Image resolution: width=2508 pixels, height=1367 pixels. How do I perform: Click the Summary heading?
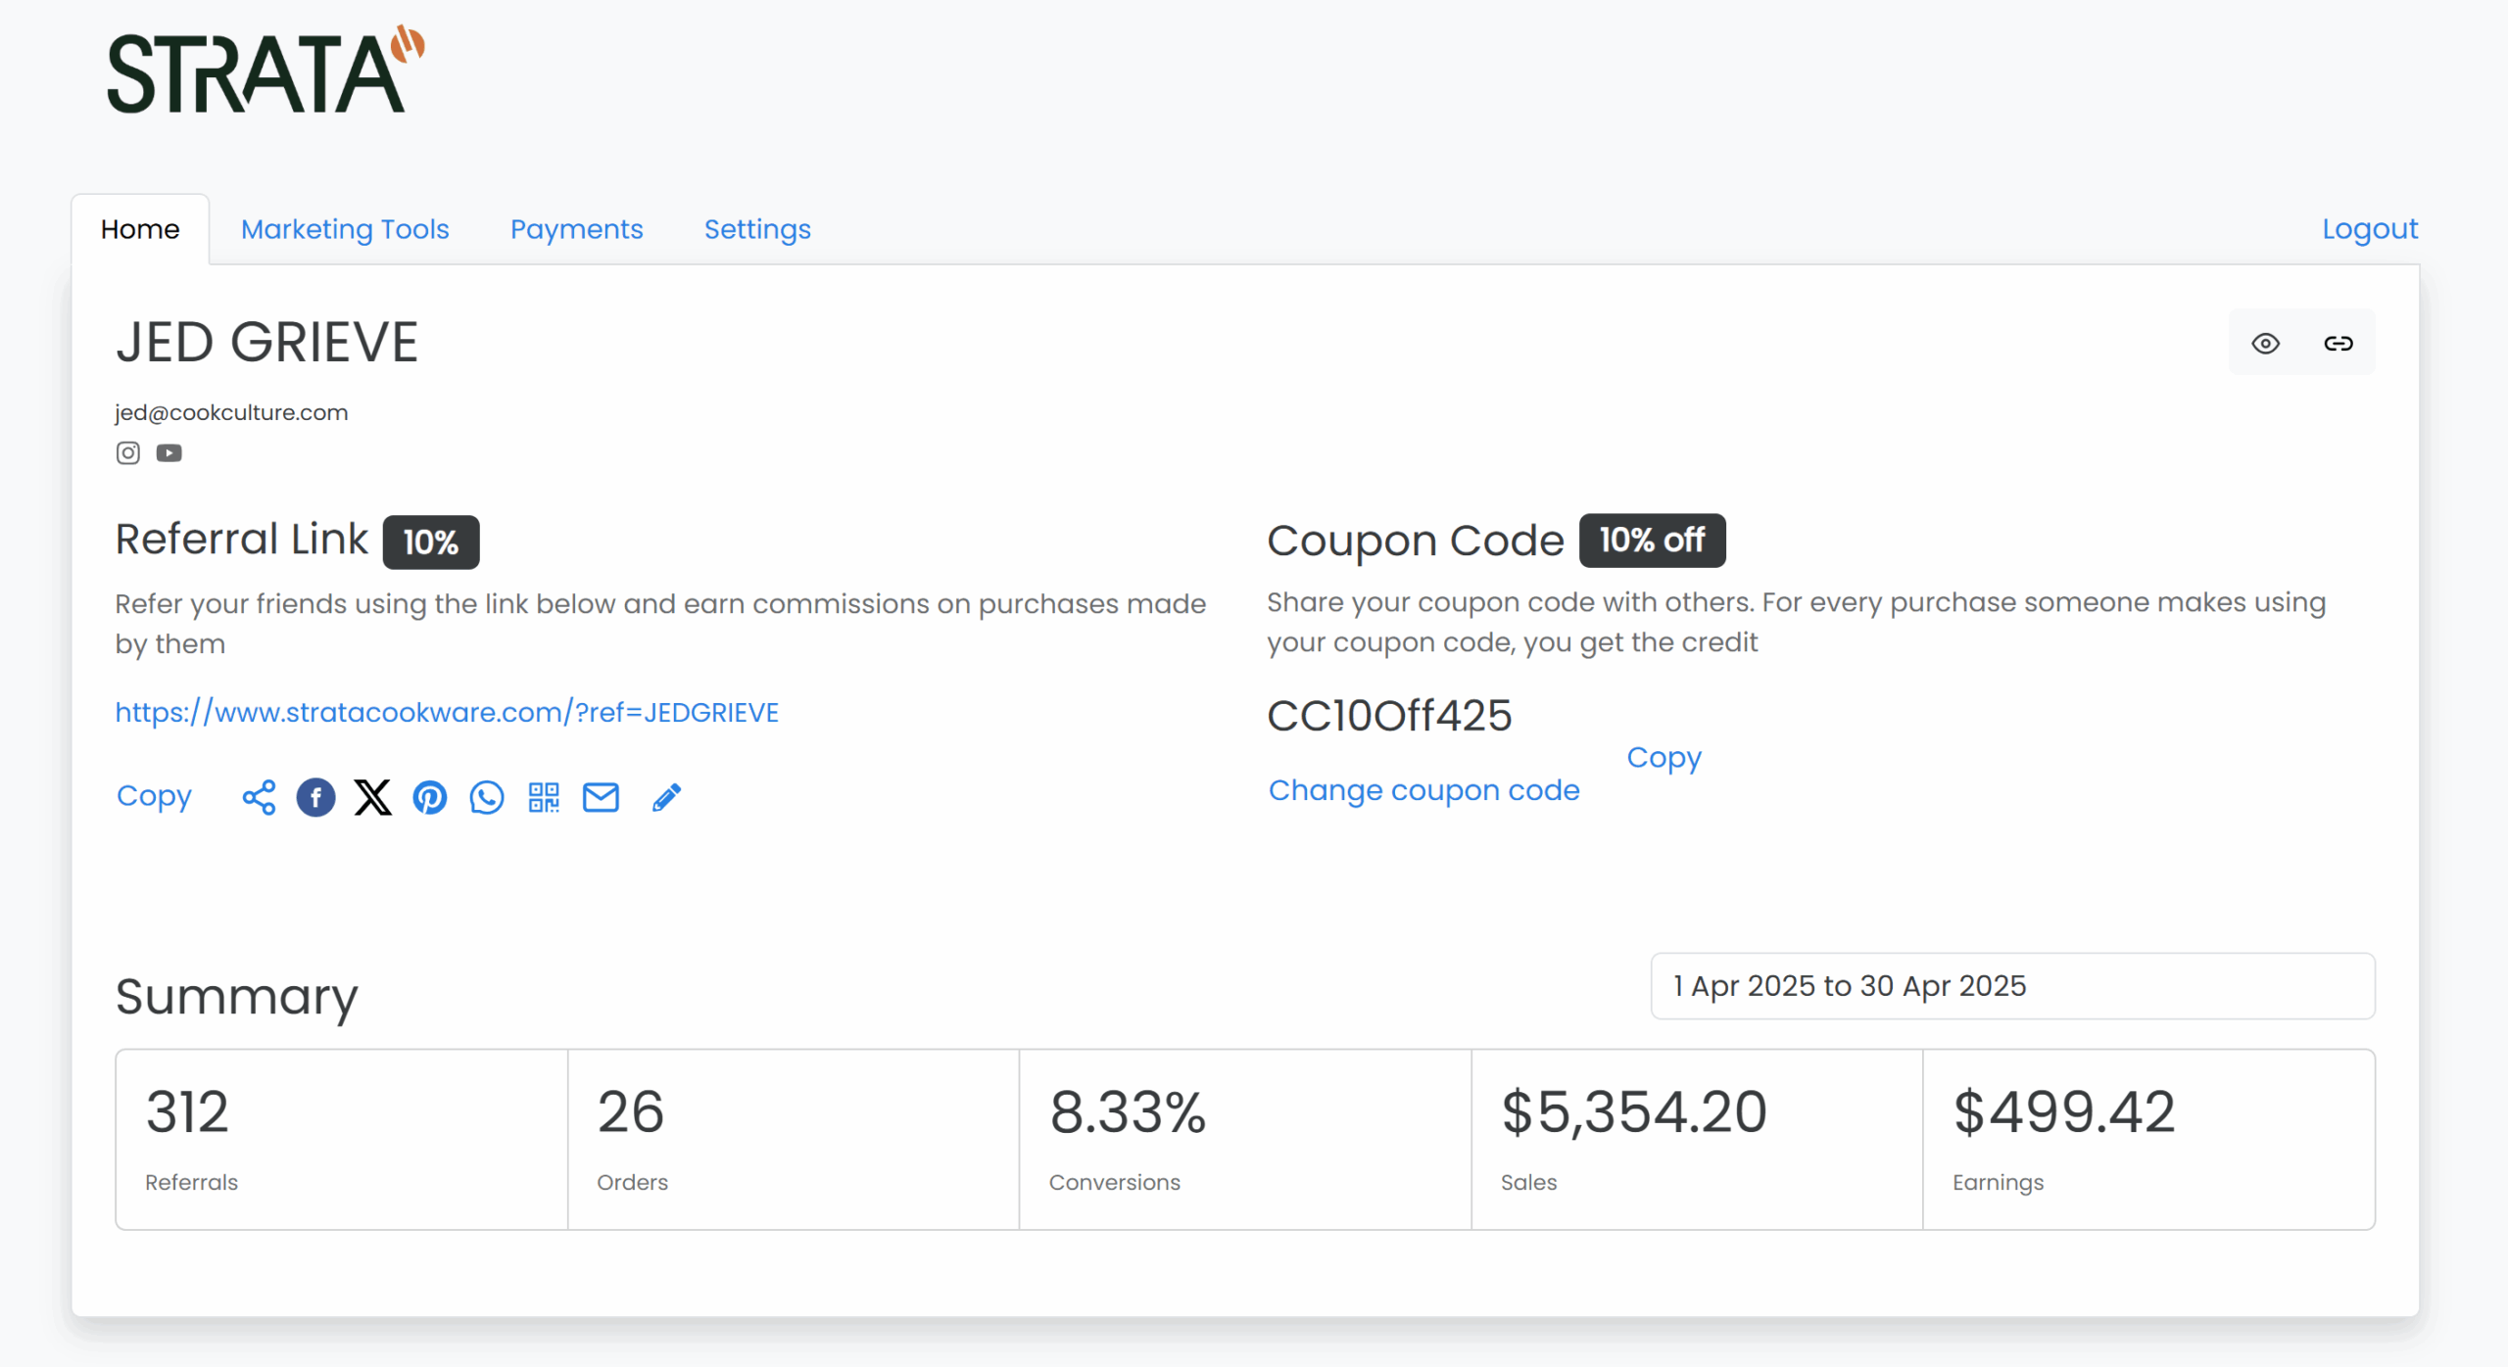[x=236, y=997]
